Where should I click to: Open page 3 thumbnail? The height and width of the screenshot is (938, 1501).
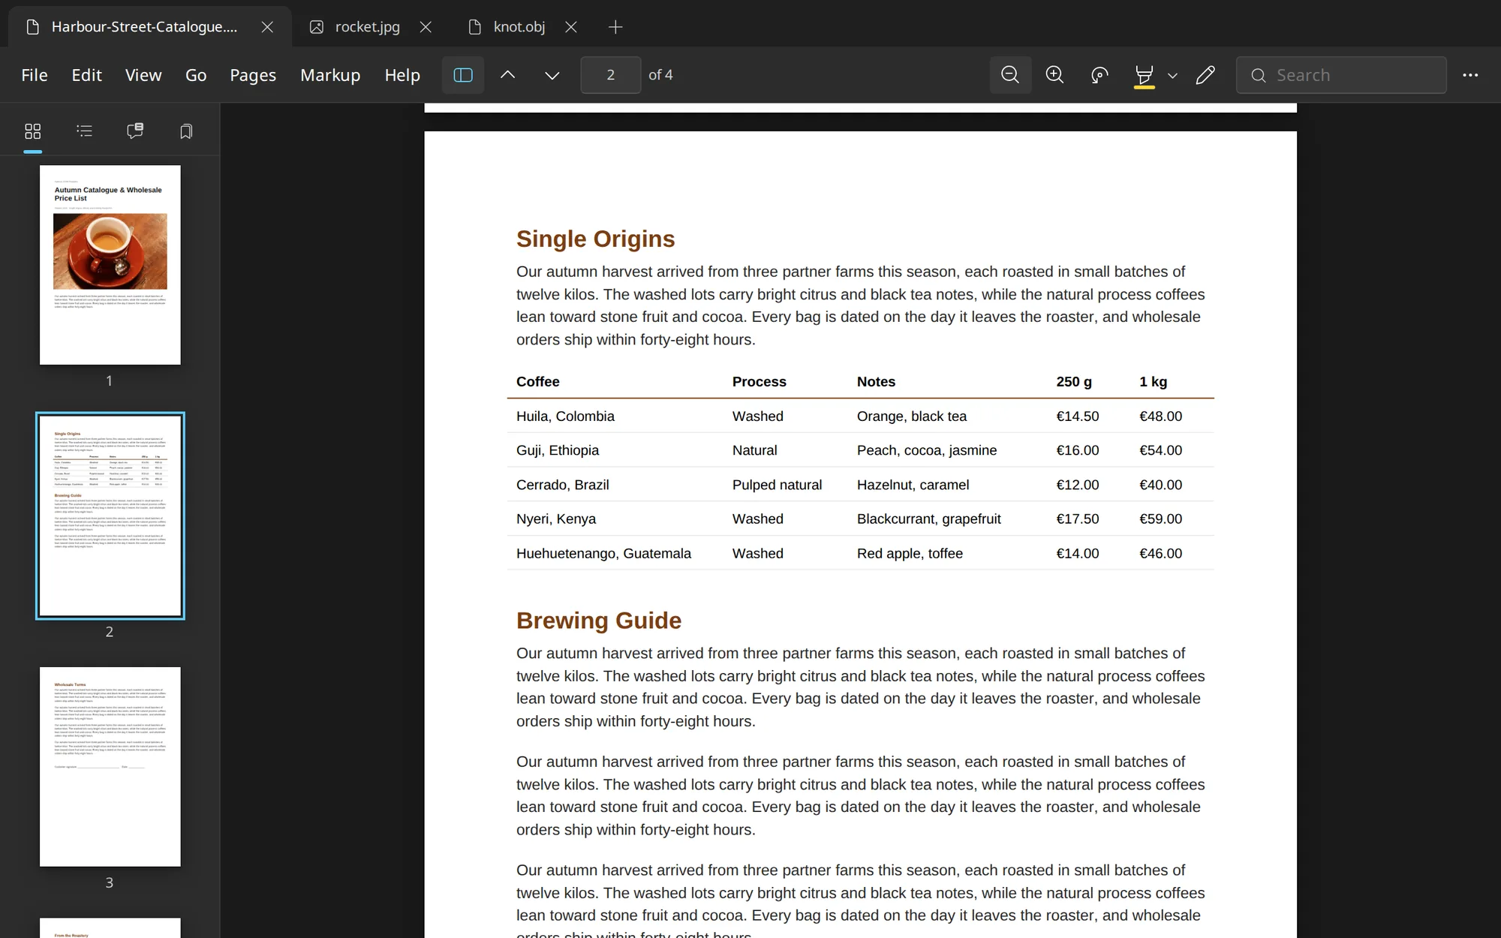coord(110,767)
